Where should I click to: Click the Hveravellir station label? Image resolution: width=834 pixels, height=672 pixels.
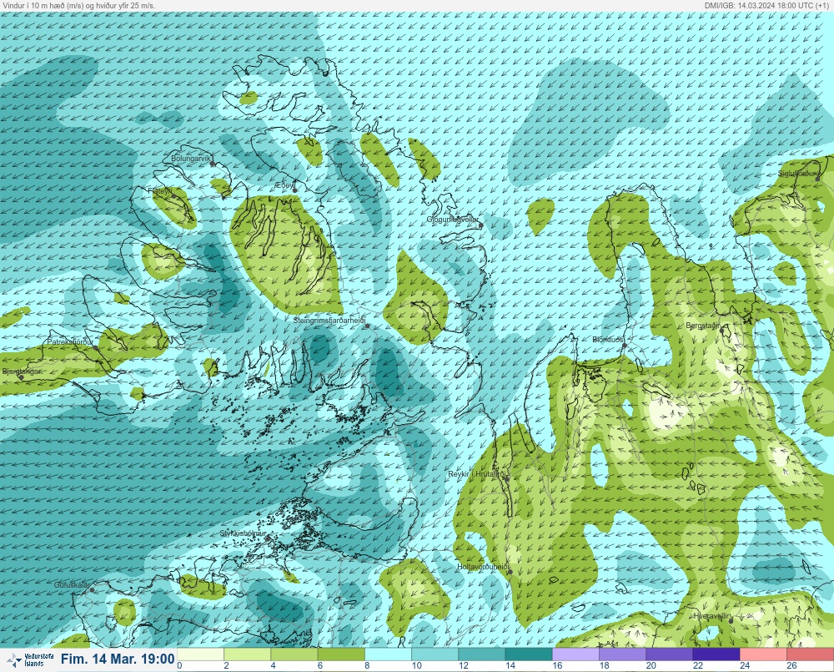pyautogui.click(x=711, y=616)
